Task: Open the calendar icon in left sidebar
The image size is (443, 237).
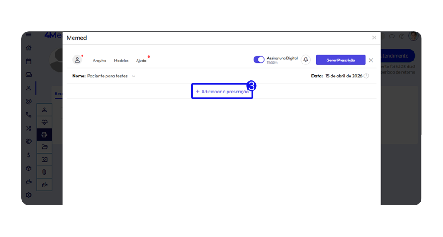Action: [x=29, y=61]
